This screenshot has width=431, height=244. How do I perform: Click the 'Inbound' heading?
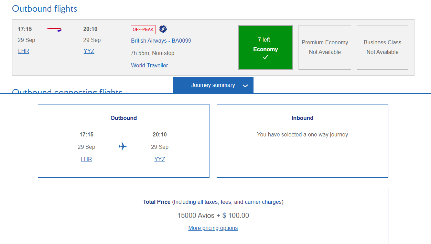point(302,118)
